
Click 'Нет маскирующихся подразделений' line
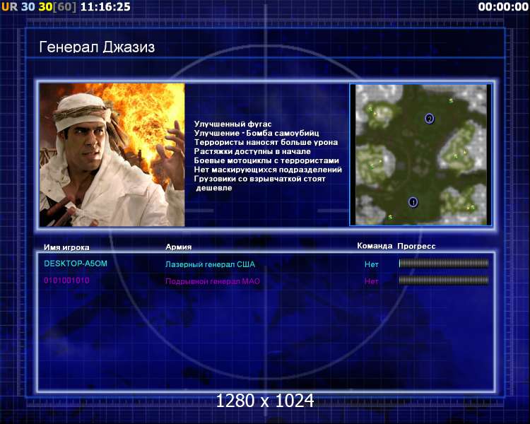pyautogui.click(x=268, y=170)
